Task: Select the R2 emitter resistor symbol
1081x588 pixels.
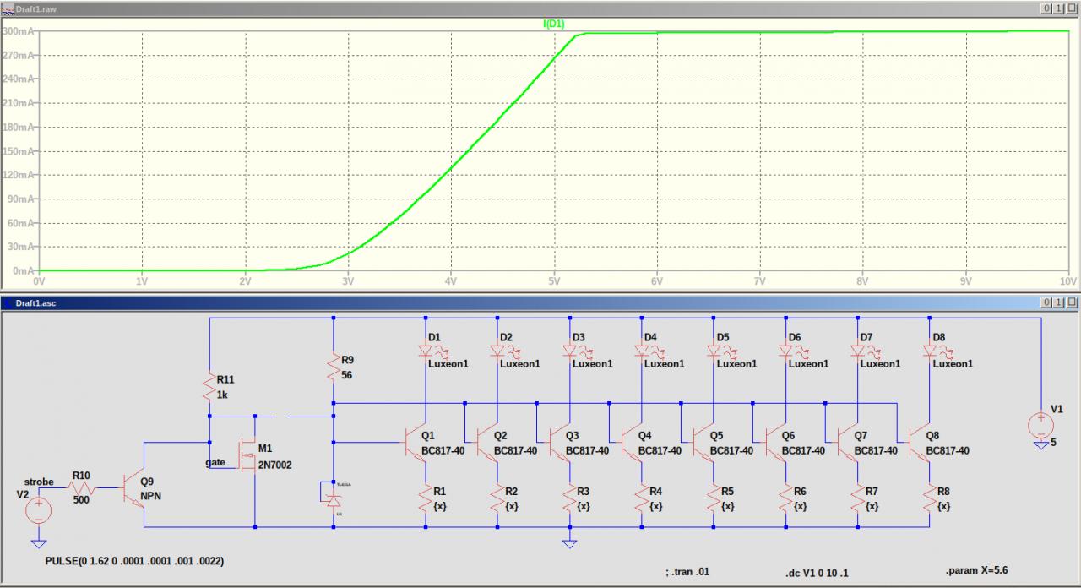Action: tap(497, 498)
